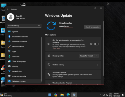Follow the Learn more link
Screen dimensions: 125x97
(x=56, y=49)
